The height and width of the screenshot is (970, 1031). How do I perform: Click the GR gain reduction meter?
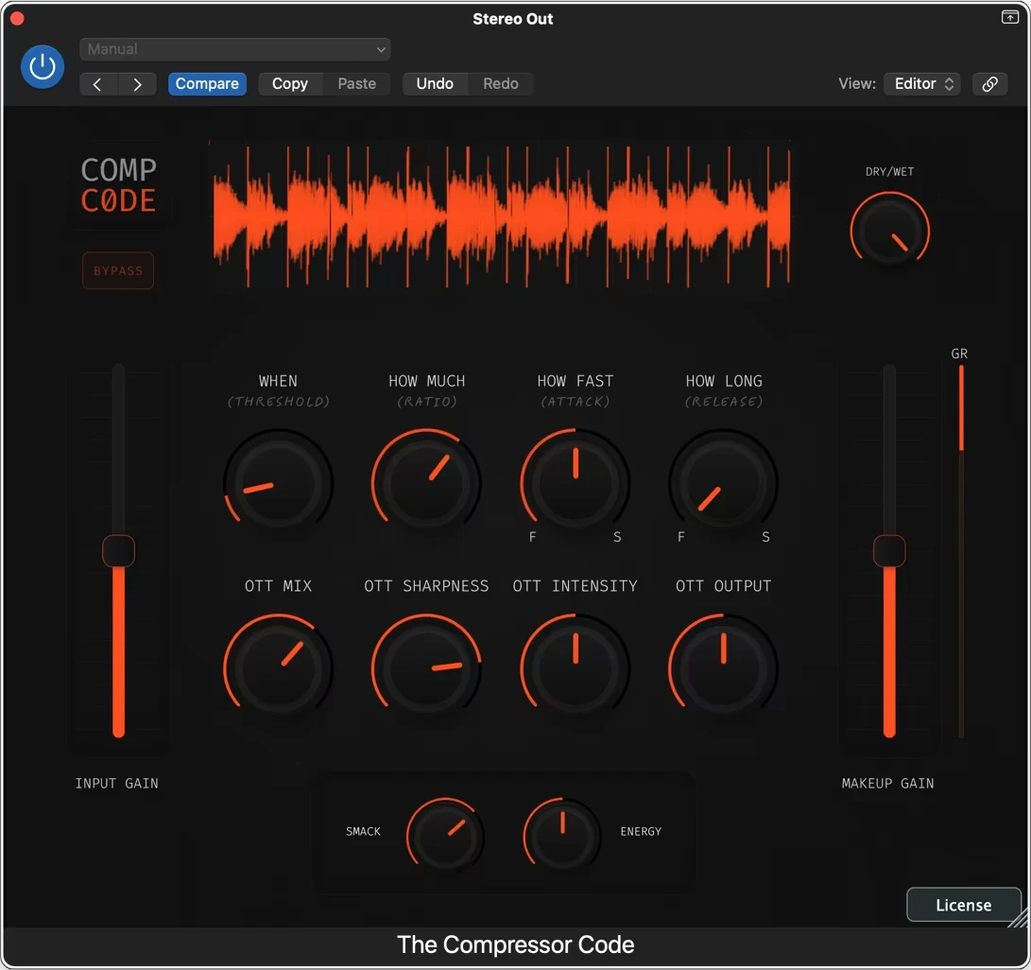point(961,551)
